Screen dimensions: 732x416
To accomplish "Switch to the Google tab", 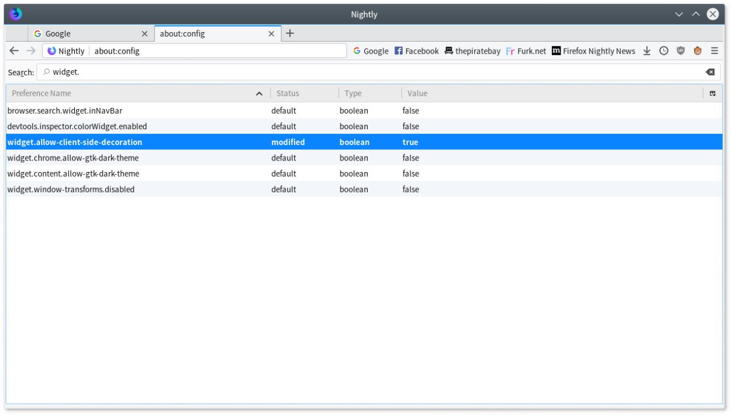I will (x=90, y=34).
